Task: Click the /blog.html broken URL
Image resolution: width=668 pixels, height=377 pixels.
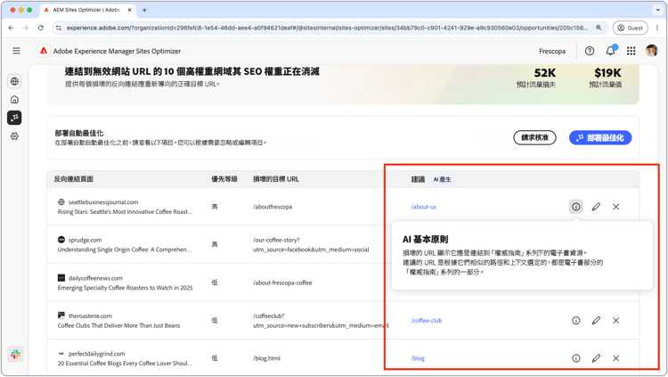Action: pos(266,358)
